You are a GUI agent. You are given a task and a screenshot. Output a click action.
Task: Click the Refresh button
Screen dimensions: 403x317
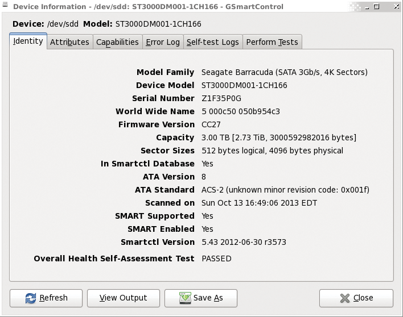click(46, 298)
